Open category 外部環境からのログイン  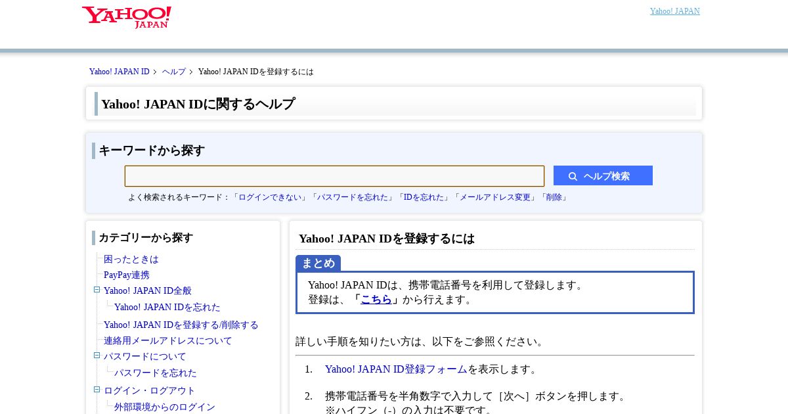[x=165, y=407]
